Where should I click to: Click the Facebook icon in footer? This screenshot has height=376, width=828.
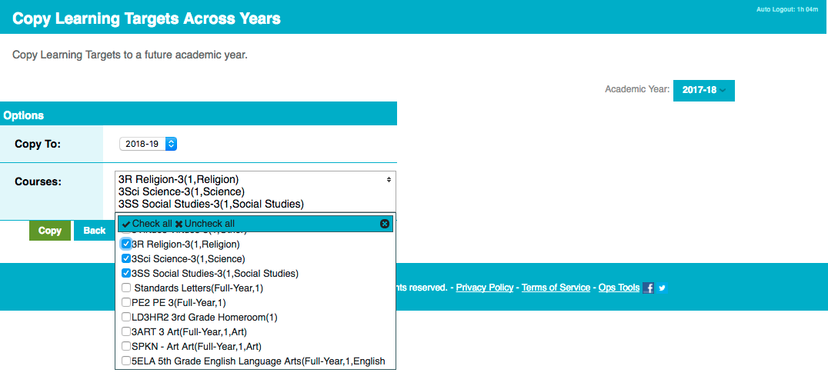tap(649, 288)
